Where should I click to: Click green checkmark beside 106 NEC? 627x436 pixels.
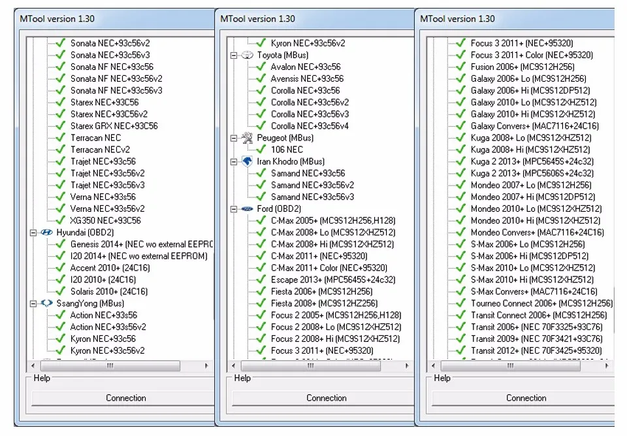[x=261, y=149]
